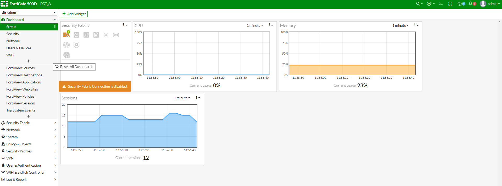Open the help menu
Screen dimensions: 502x186
pos(461,4)
